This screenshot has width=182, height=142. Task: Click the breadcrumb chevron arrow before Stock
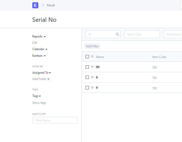[x=43, y=5]
